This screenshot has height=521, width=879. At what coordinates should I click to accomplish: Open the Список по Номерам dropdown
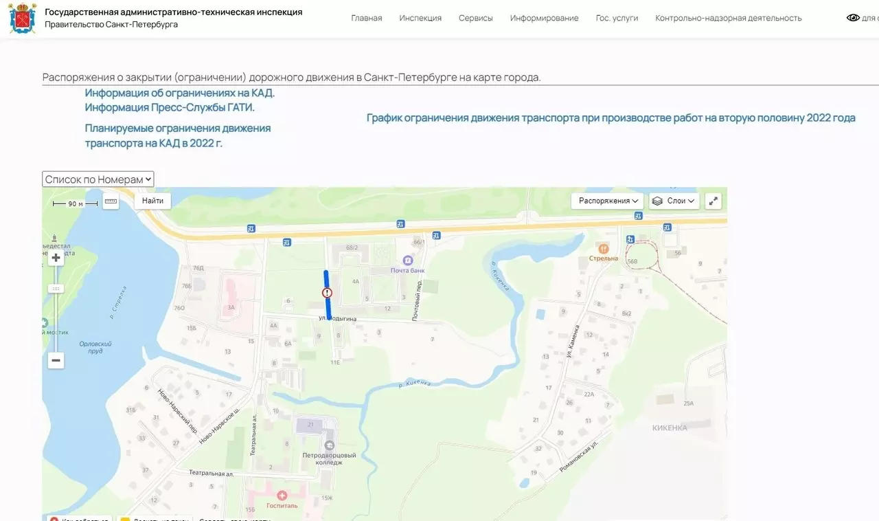[x=98, y=179]
